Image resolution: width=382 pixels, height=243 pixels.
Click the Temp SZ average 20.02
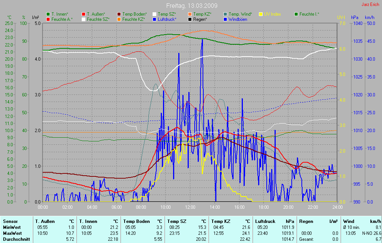pyautogui.click(x=201, y=239)
